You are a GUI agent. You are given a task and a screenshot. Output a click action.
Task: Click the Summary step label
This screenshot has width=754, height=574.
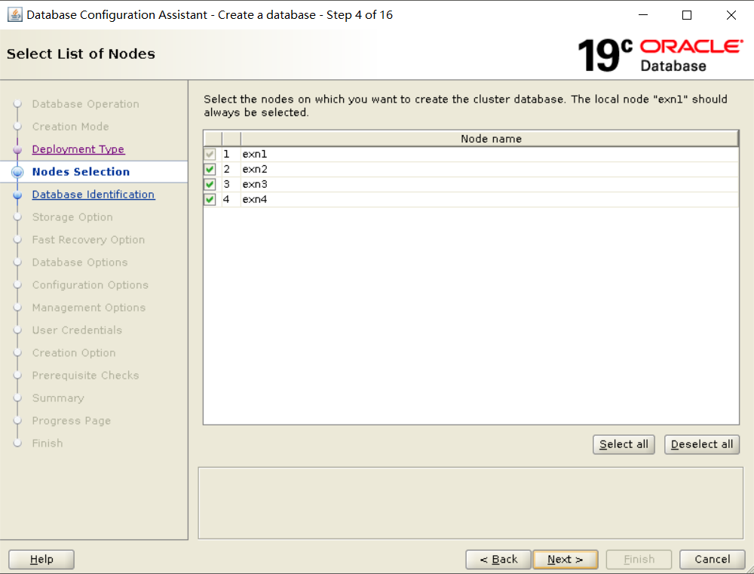(x=58, y=398)
